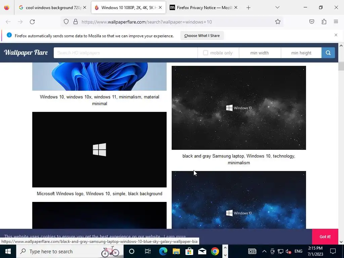This screenshot has height=258, width=344.
Task: Click the page vertical scrollbar thumb
Action: pyautogui.click(x=341, y=66)
